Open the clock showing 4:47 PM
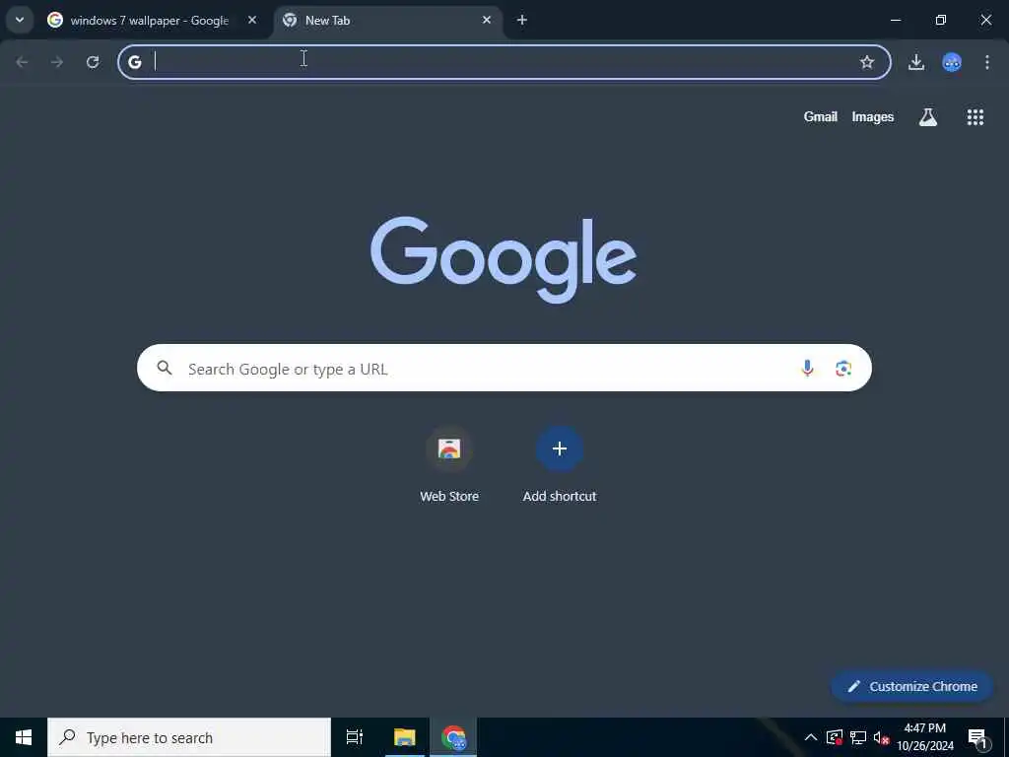 (x=925, y=737)
